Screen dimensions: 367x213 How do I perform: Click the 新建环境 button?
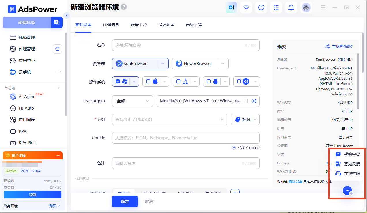(x=27, y=22)
